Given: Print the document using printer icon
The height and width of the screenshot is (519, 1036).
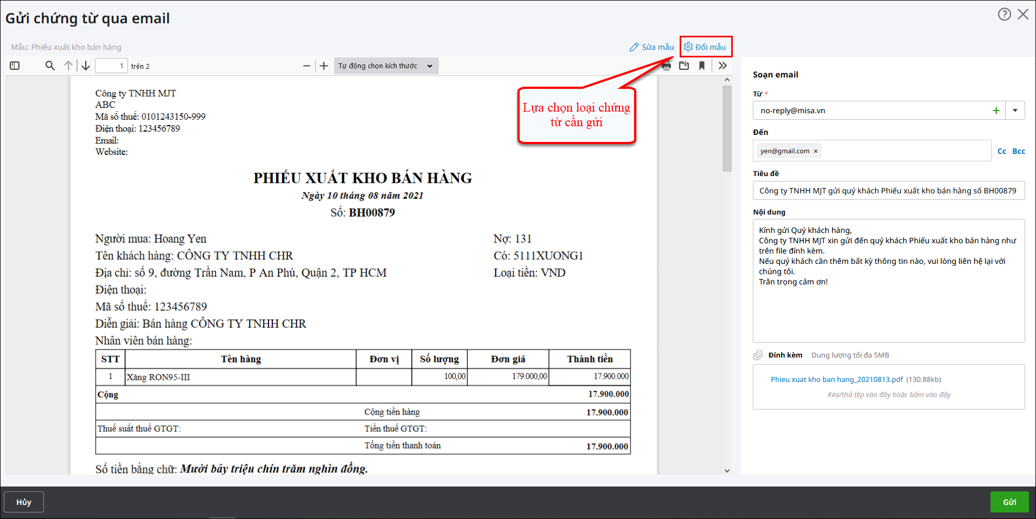Looking at the screenshot, I should [x=666, y=66].
